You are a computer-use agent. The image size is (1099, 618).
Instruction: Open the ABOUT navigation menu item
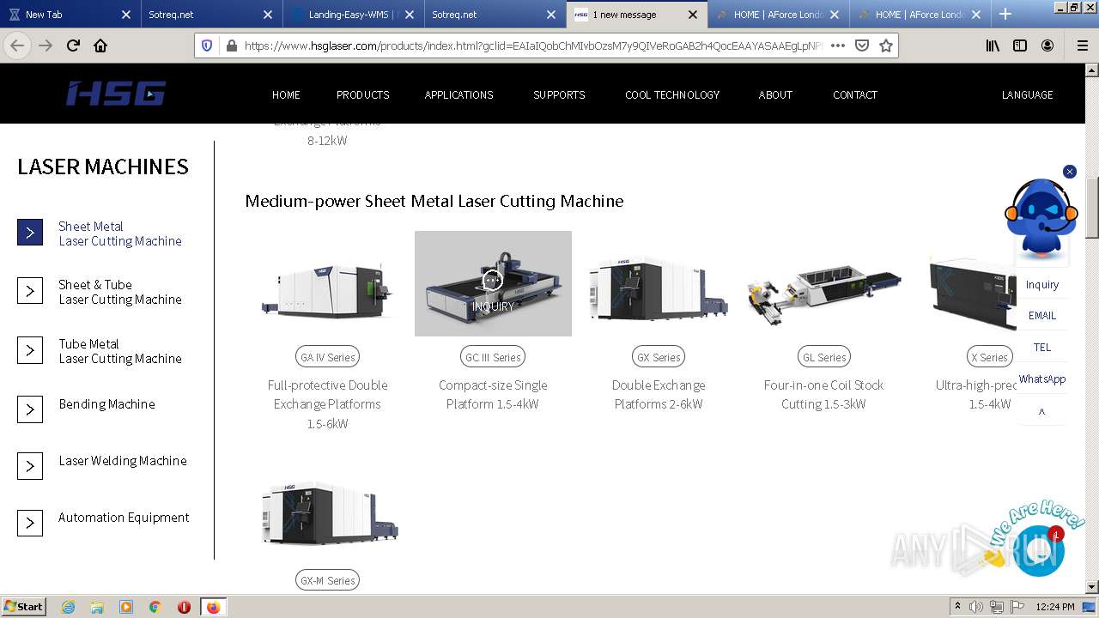point(775,94)
